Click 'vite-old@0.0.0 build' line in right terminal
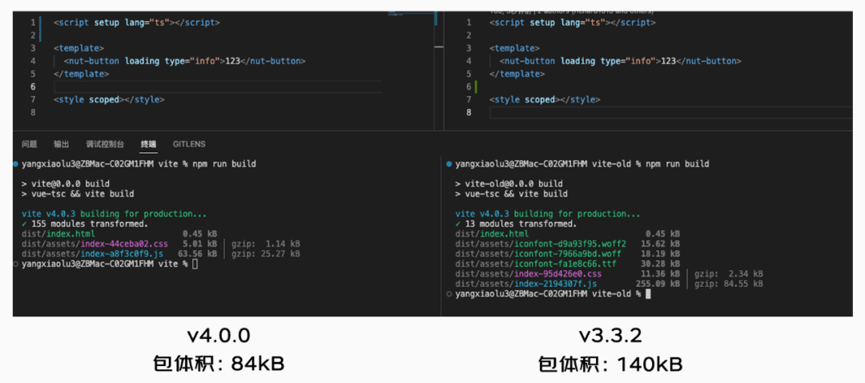 pyautogui.click(x=509, y=183)
